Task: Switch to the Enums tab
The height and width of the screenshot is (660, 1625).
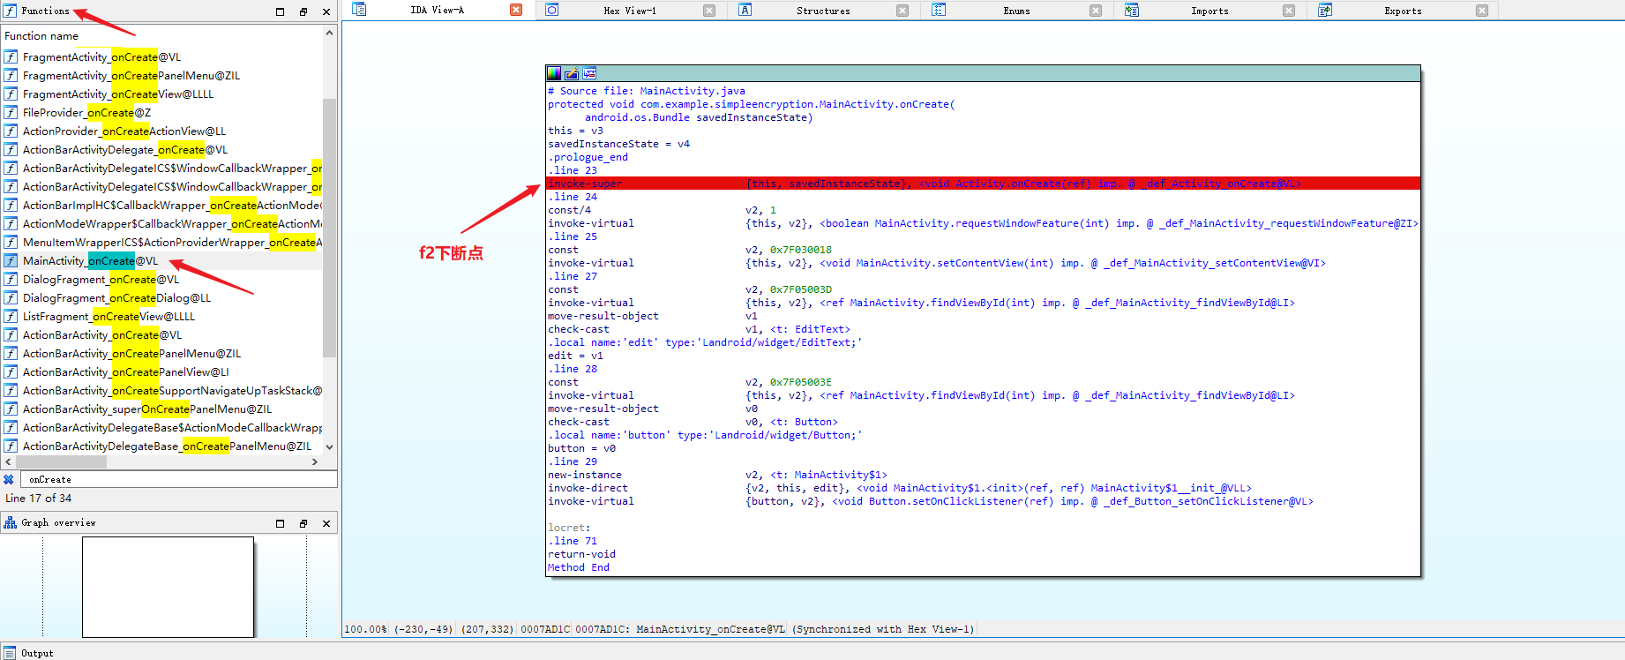Action: click(1016, 11)
